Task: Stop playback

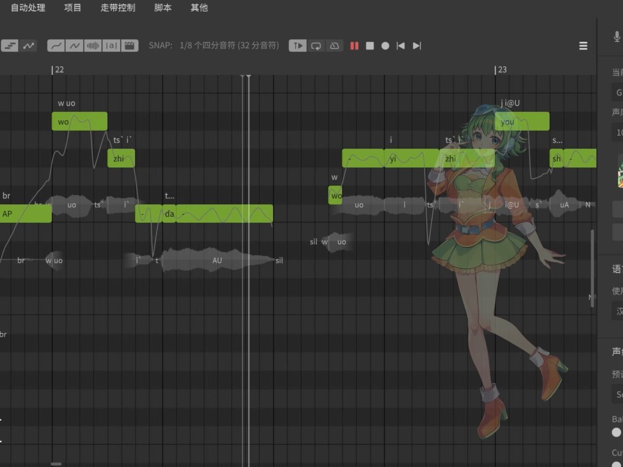Action: (x=370, y=46)
